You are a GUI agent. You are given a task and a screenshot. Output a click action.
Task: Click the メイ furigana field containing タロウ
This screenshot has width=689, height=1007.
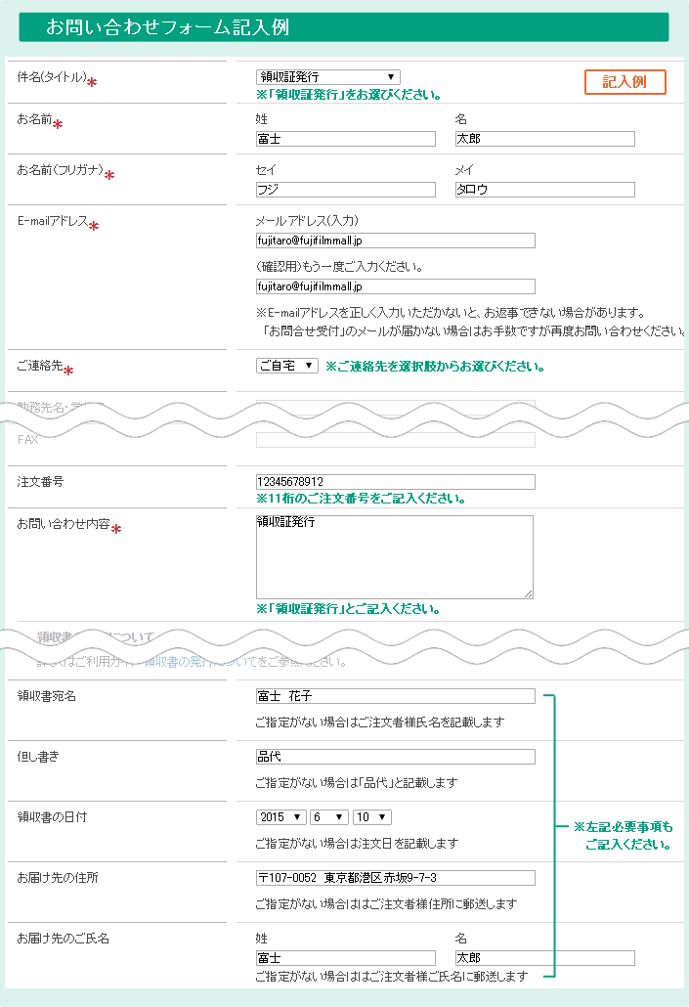[544, 190]
